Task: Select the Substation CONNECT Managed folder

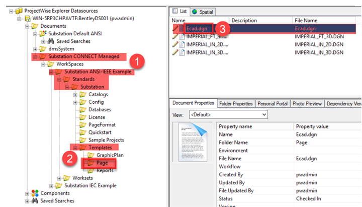Action: point(84,56)
